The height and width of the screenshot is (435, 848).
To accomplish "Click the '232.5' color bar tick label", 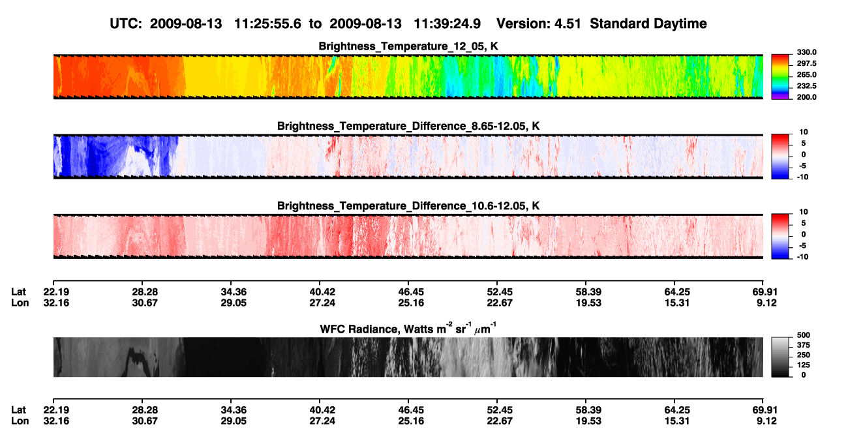I will pyautogui.click(x=807, y=85).
